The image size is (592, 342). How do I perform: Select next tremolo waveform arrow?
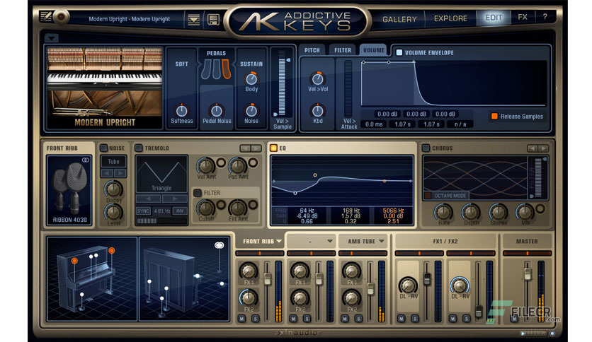pos(175,199)
